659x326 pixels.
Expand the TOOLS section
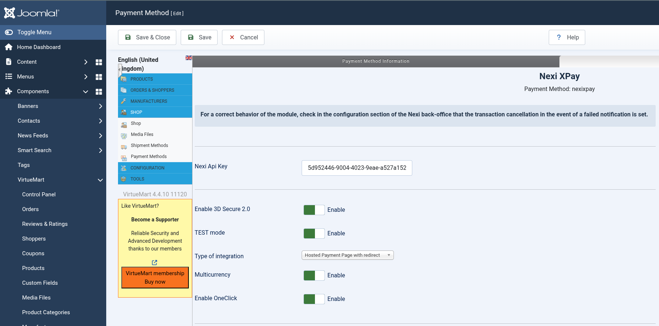click(x=155, y=179)
